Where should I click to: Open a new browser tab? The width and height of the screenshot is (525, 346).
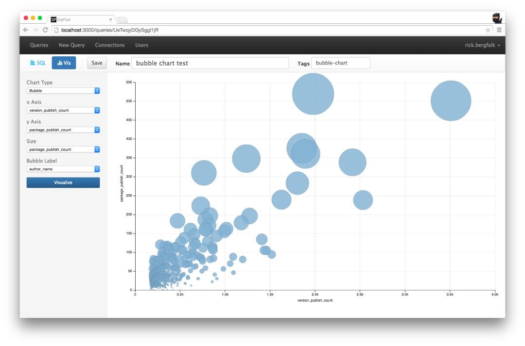[x=122, y=20]
